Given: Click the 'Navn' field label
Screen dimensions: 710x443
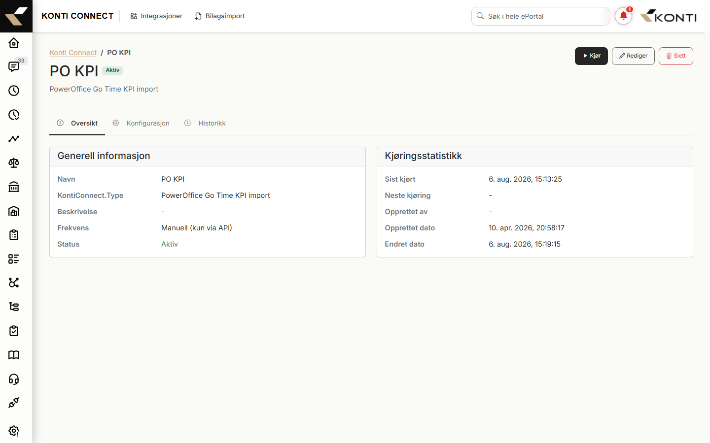Looking at the screenshot, I should 67,179.
